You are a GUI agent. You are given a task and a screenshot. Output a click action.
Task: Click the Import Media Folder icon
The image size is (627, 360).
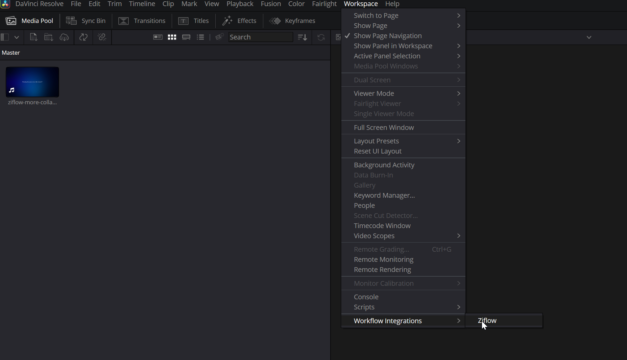pos(49,37)
